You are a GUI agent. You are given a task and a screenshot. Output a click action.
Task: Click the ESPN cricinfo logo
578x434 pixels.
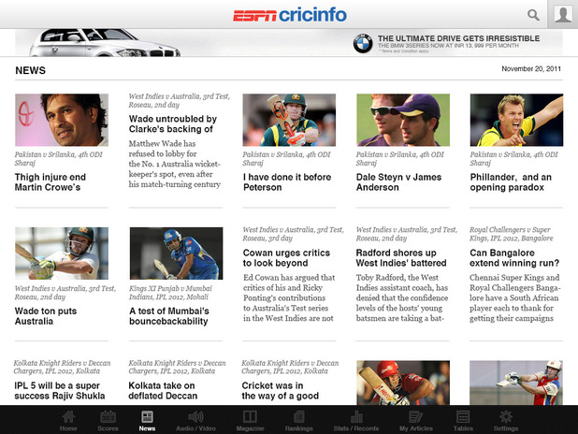click(290, 15)
